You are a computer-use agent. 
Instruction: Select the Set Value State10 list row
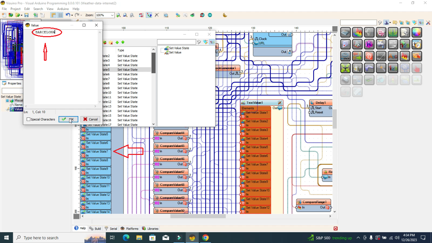(126, 92)
